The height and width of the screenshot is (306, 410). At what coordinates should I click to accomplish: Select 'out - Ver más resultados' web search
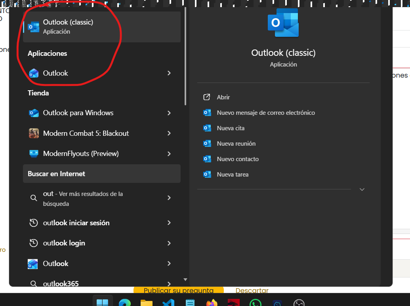(83, 198)
